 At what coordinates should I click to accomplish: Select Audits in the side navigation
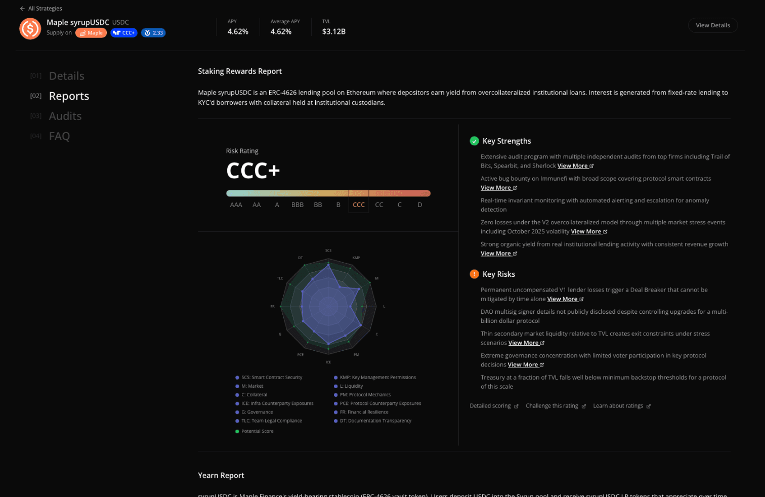[65, 116]
